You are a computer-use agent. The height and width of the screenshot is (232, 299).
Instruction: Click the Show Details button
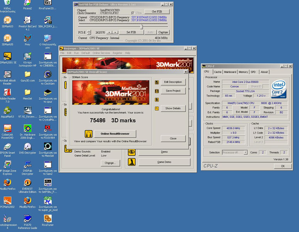coord(173,108)
